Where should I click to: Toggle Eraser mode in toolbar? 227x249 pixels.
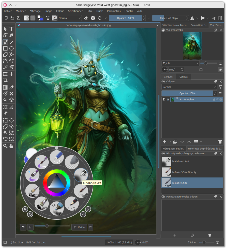[86, 18]
